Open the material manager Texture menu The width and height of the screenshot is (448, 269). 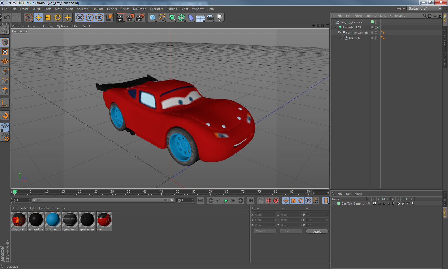coord(60,208)
